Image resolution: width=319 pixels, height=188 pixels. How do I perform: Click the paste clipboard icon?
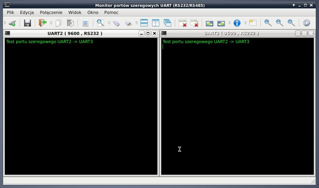coord(70,23)
